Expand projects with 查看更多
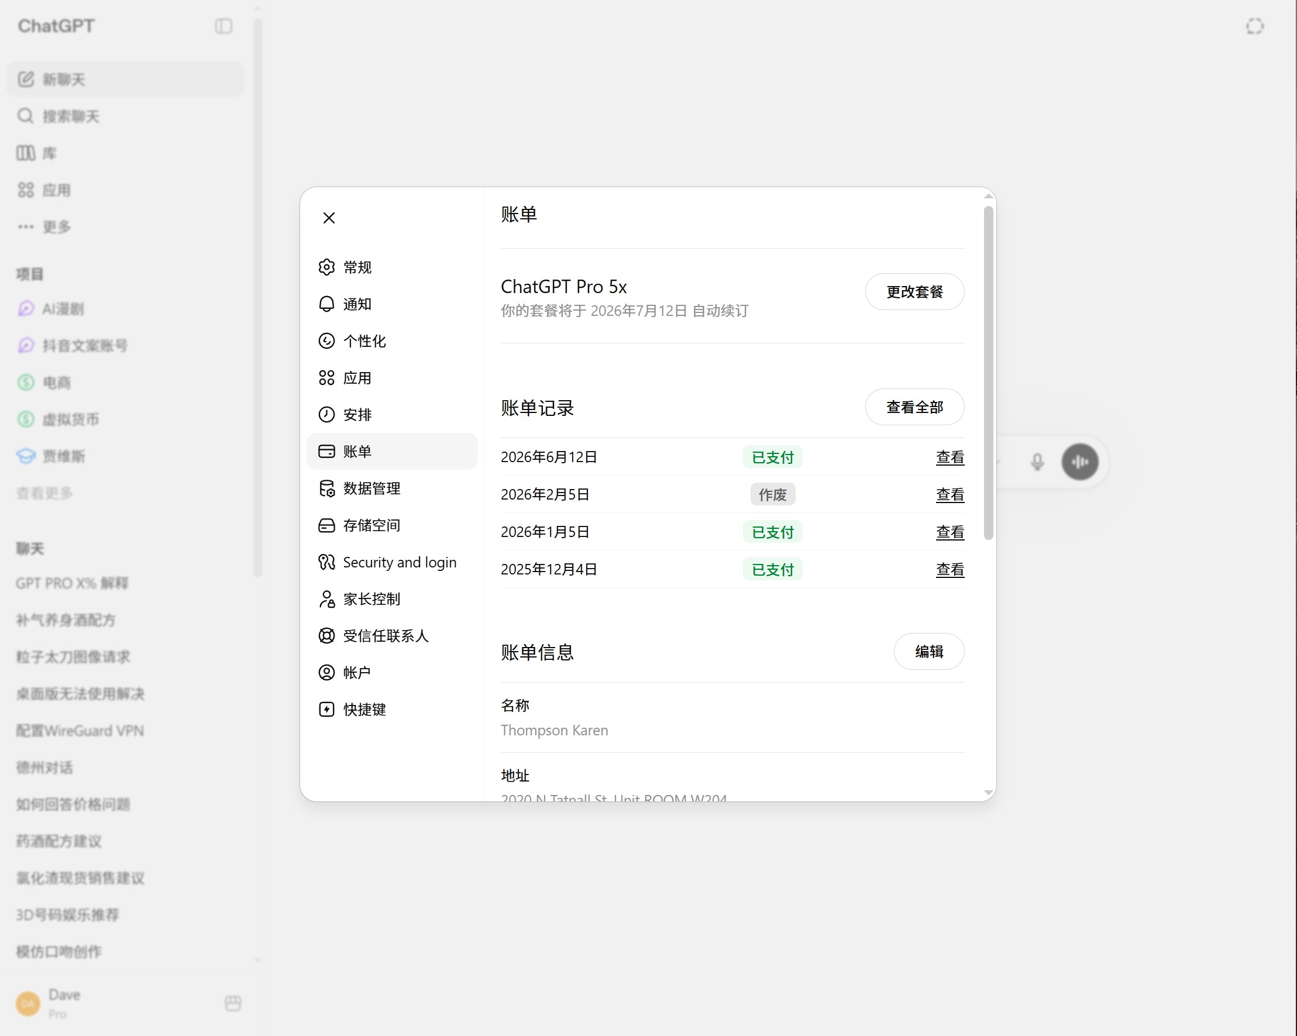 point(44,493)
